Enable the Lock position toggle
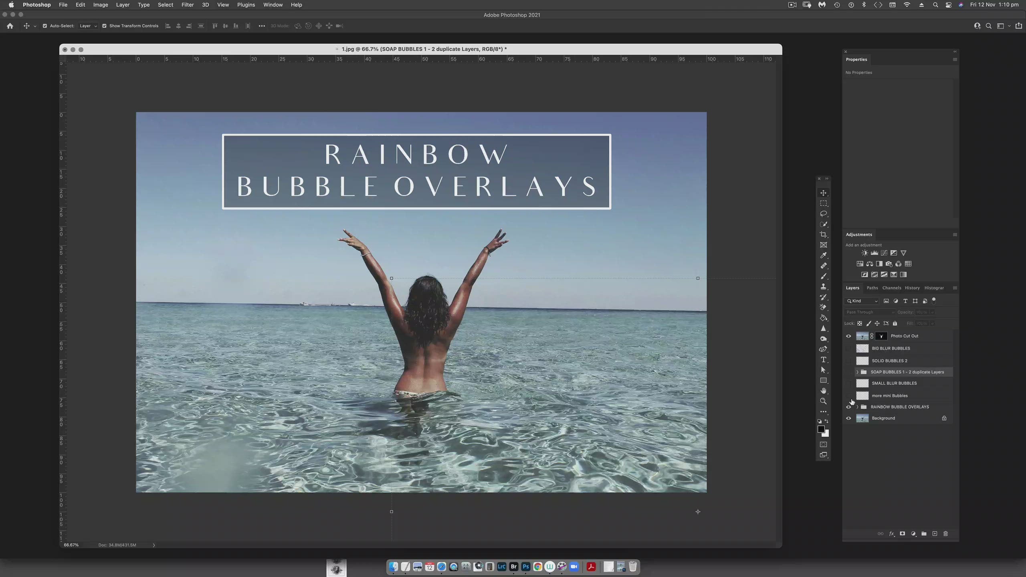Viewport: 1026px width, 577px height. [x=877, y=323]
